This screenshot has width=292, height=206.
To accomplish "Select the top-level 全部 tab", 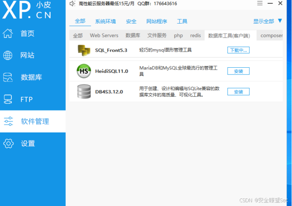I will coord(80,21).
